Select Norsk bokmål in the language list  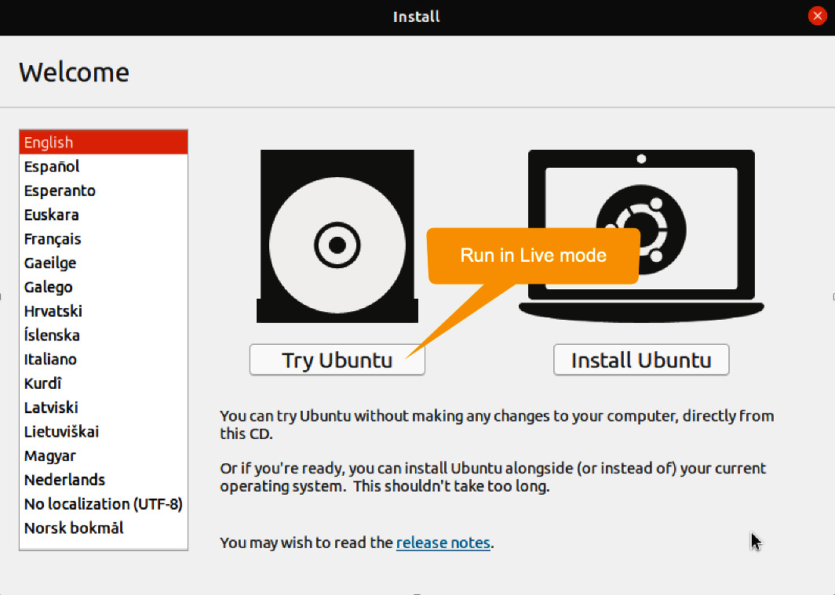point(104,528)
